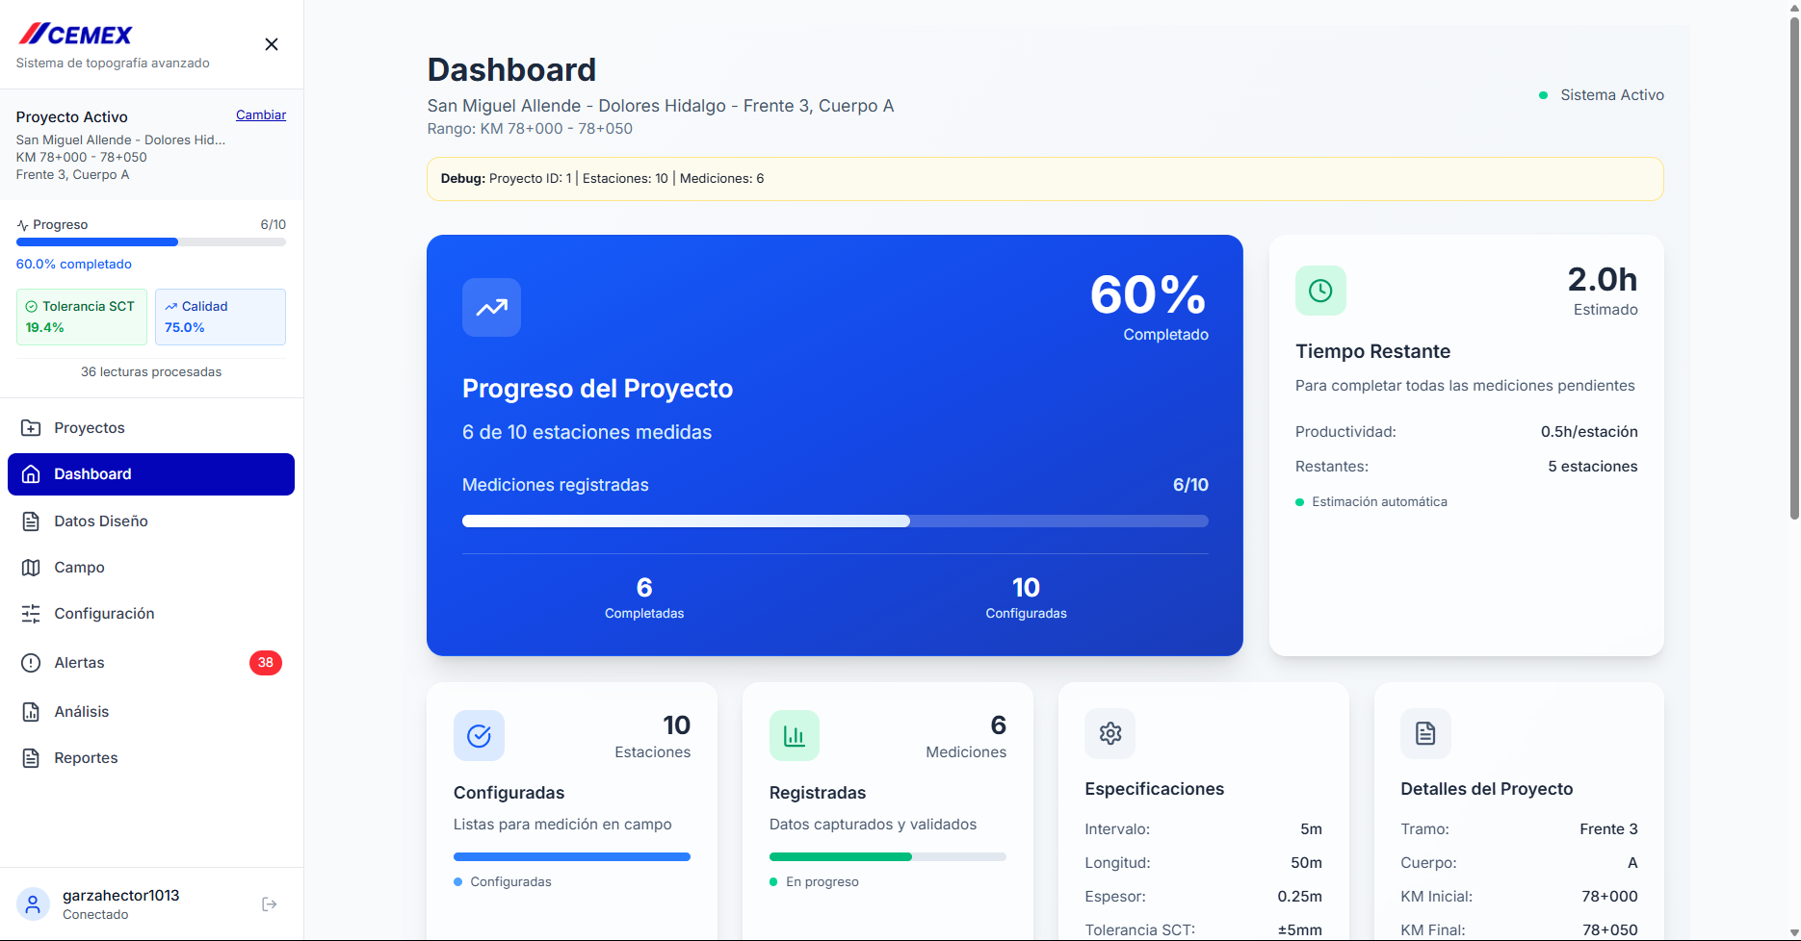Click the document icon in Detalles del Proyecto
Screen dimensions: 1801x941
[1425, 733]
